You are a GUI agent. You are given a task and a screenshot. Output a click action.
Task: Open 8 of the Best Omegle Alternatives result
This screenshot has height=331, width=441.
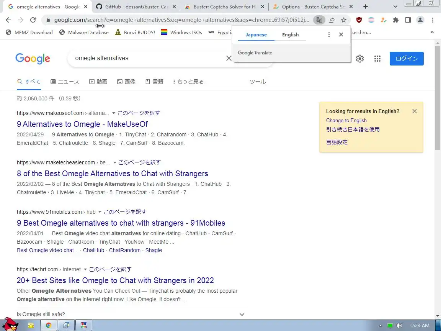click(113, 174)
